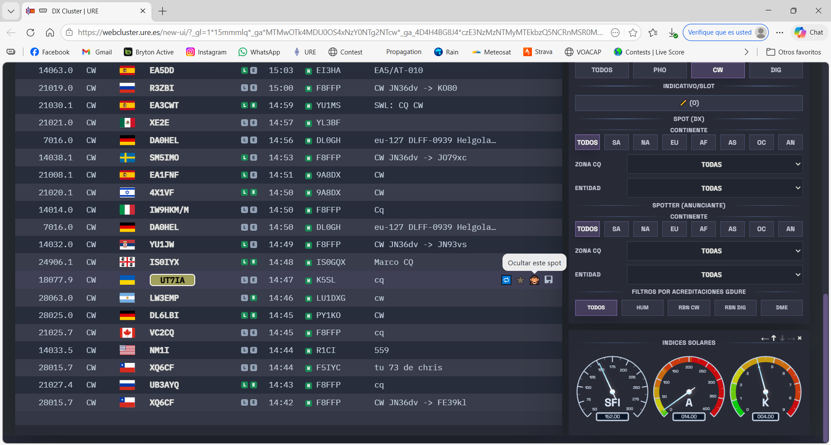Enable the RBN CW accreditation filter
This screenshot has width=831, height=445.
pyautogui.click(x=689, y=308)
